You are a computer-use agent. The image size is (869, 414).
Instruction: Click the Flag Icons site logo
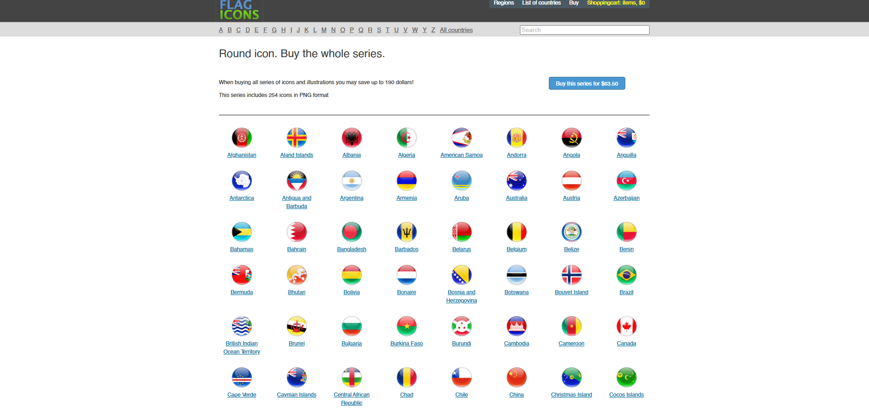pos(239,10)
